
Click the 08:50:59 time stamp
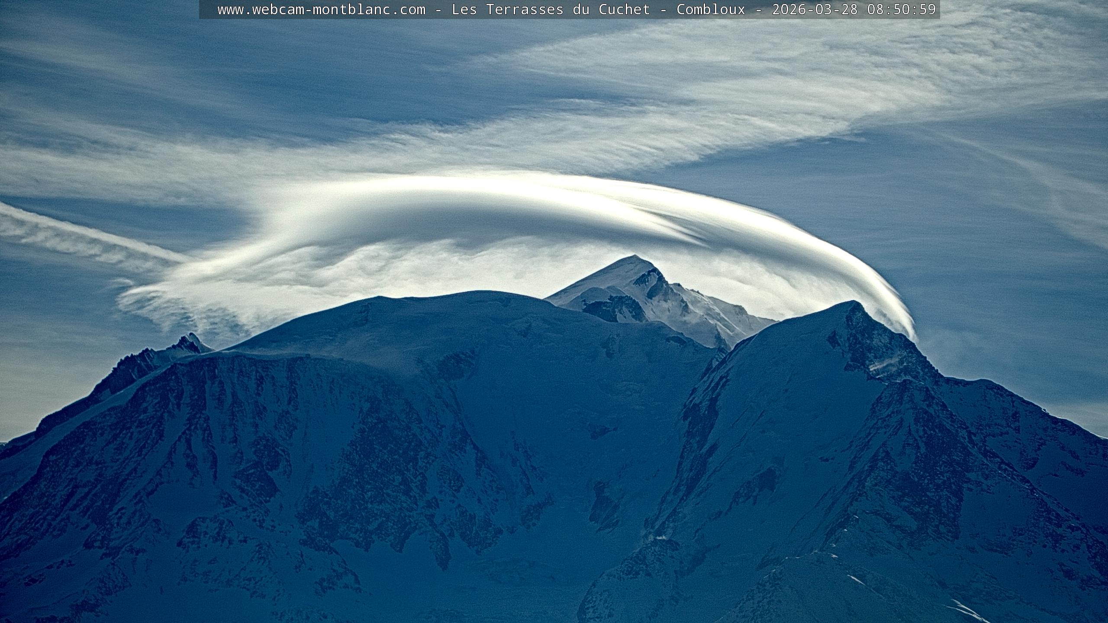click(x=901, y=10)
